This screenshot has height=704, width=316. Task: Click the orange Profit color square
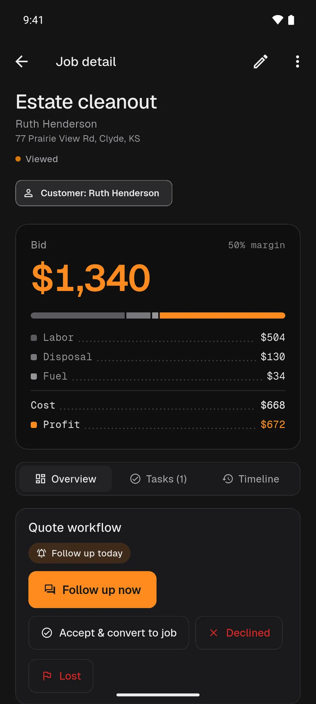click(34, 425)
